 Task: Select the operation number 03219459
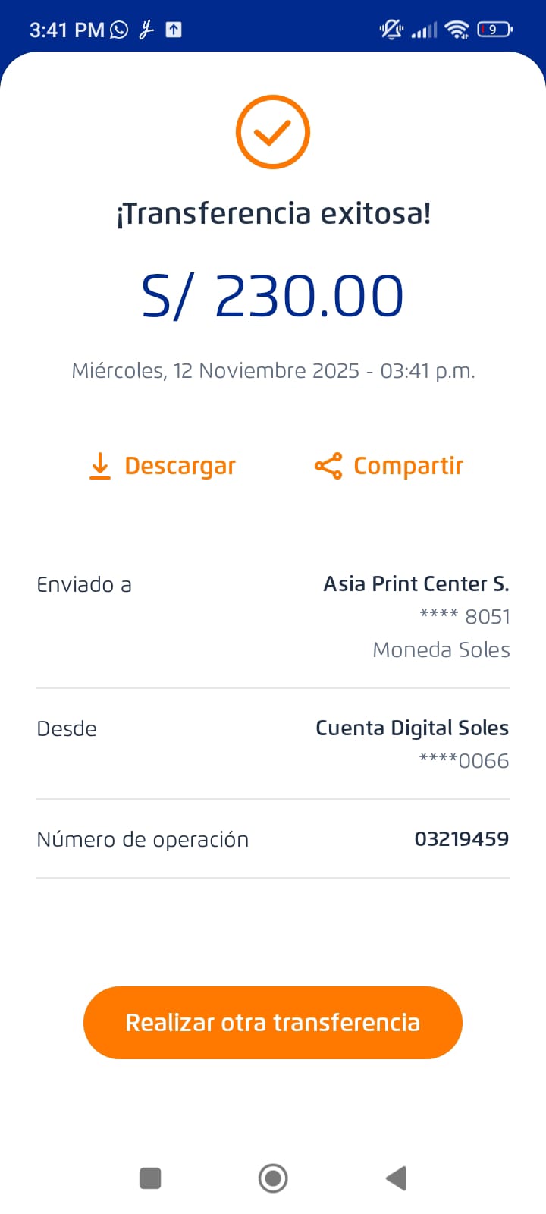coord(461,839)
